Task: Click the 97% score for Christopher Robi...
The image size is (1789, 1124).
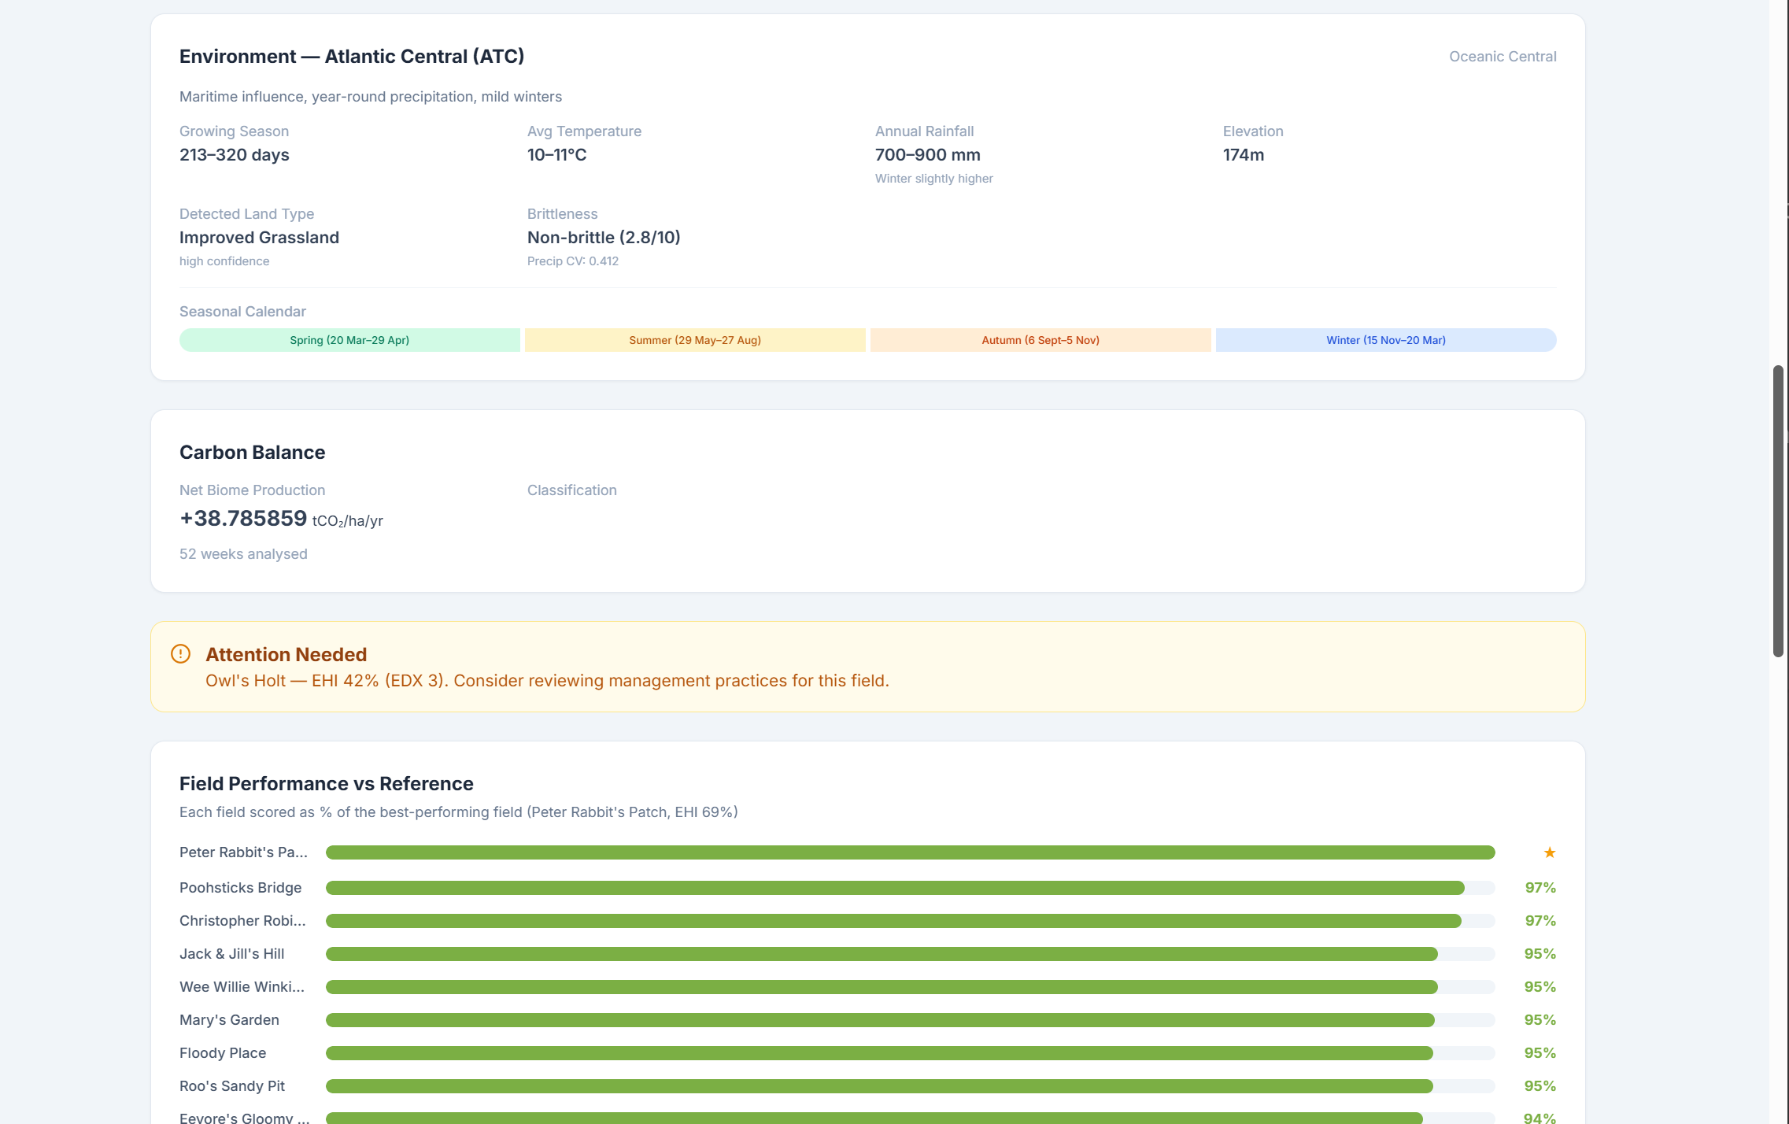Action: tap(1540, 921)
